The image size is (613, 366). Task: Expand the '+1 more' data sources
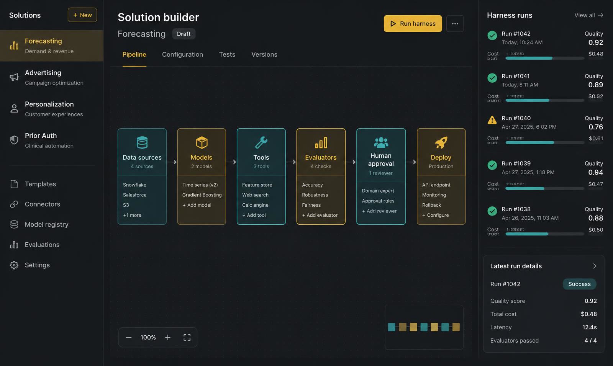click(x=132, y=215)
